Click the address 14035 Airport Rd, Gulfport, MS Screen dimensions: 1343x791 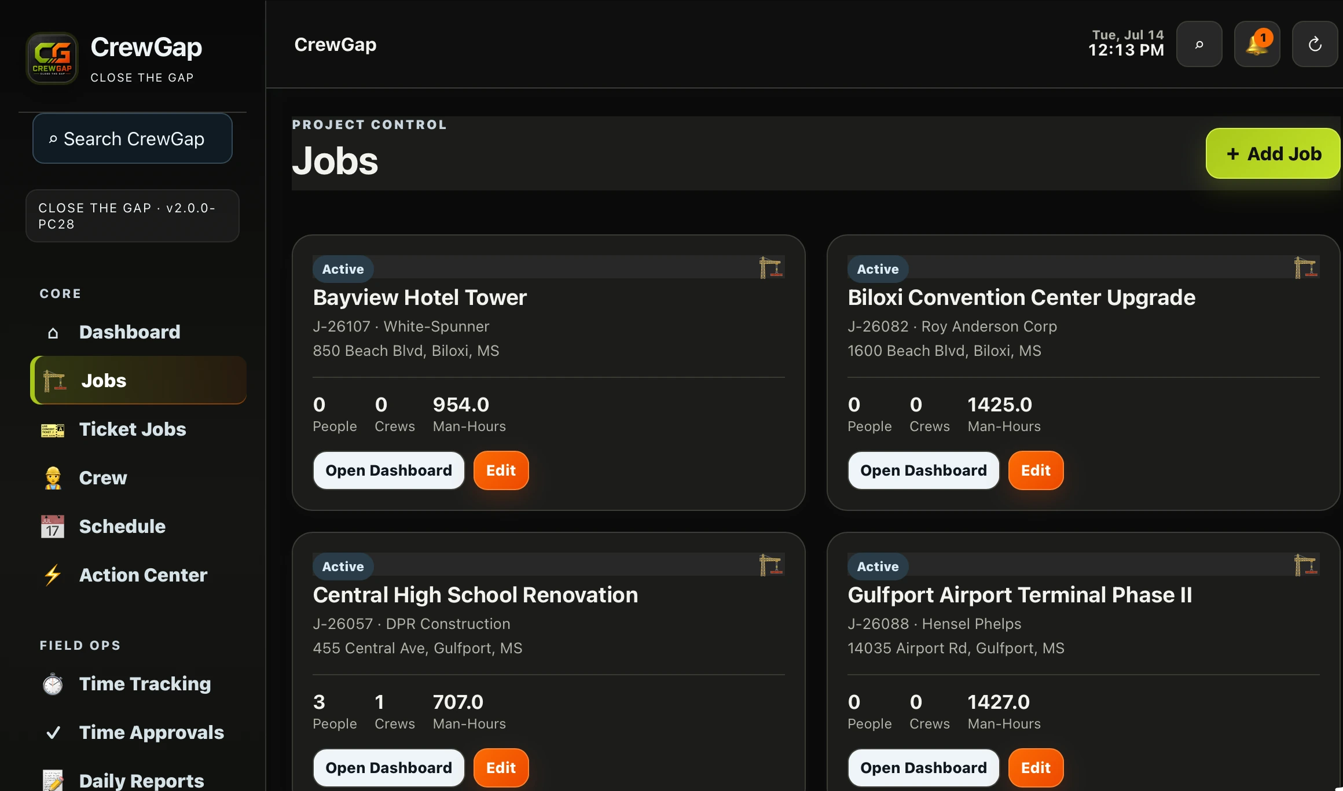(956, 648)
